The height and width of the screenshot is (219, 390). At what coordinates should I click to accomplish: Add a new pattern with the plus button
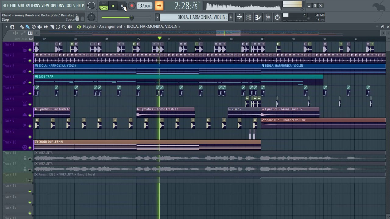coord(231,17)
